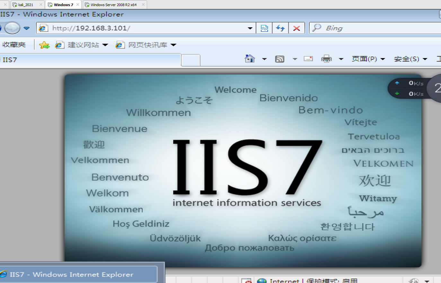Image resolution: width=441 pixels, height=283 pixels.
Task: Click the "internet information services" caption
Action: pos(247,203)
